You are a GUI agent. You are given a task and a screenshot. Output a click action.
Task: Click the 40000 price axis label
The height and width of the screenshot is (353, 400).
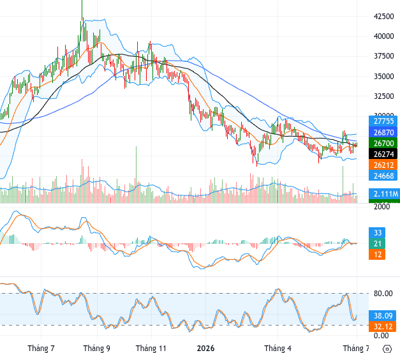(x=383, y=36)
